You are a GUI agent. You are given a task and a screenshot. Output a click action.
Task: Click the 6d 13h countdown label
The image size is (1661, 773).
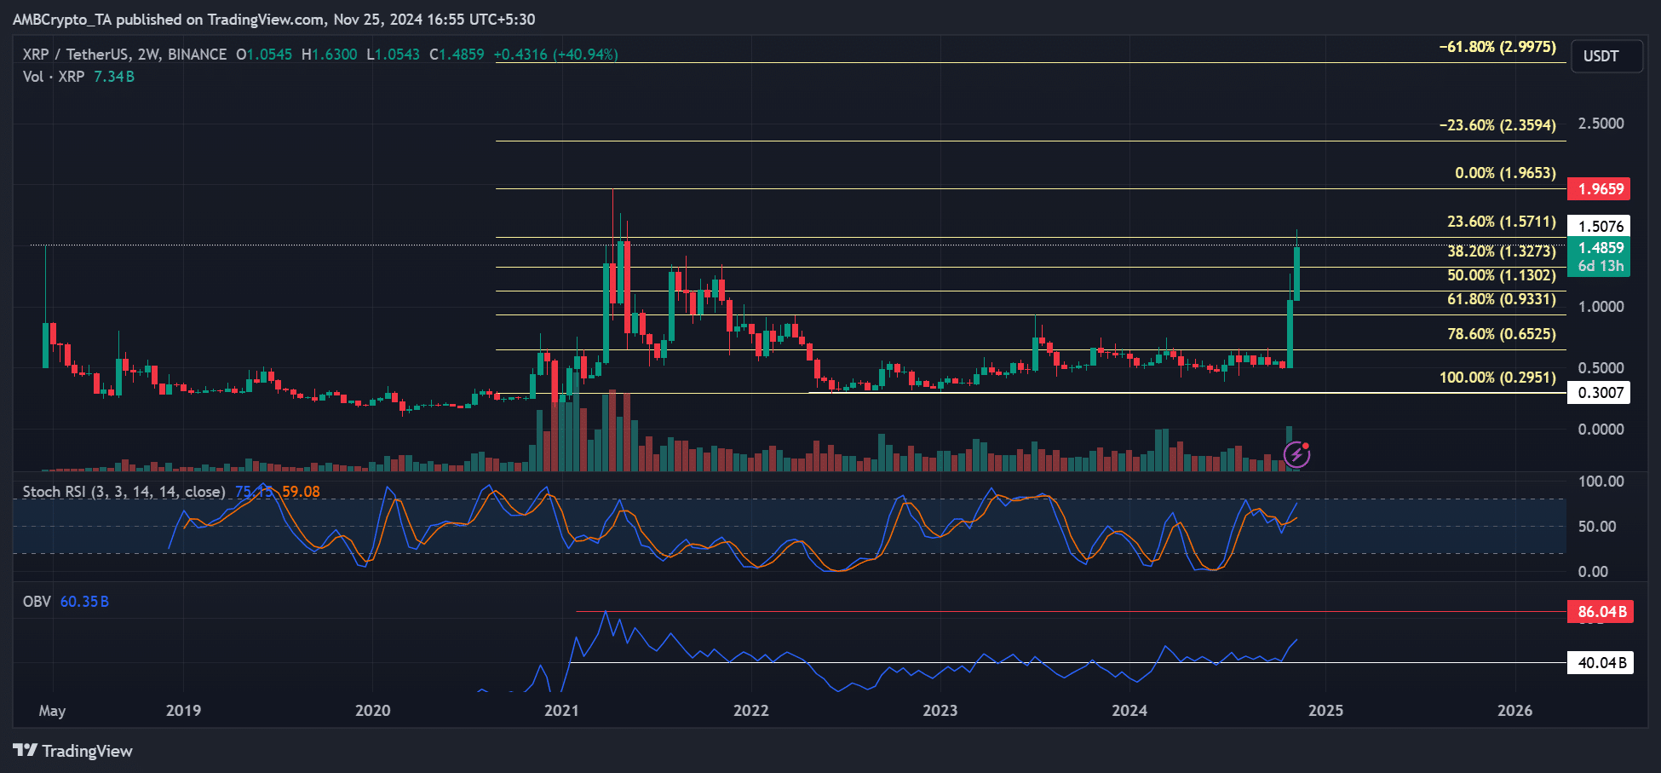[x=1601, y=266]
